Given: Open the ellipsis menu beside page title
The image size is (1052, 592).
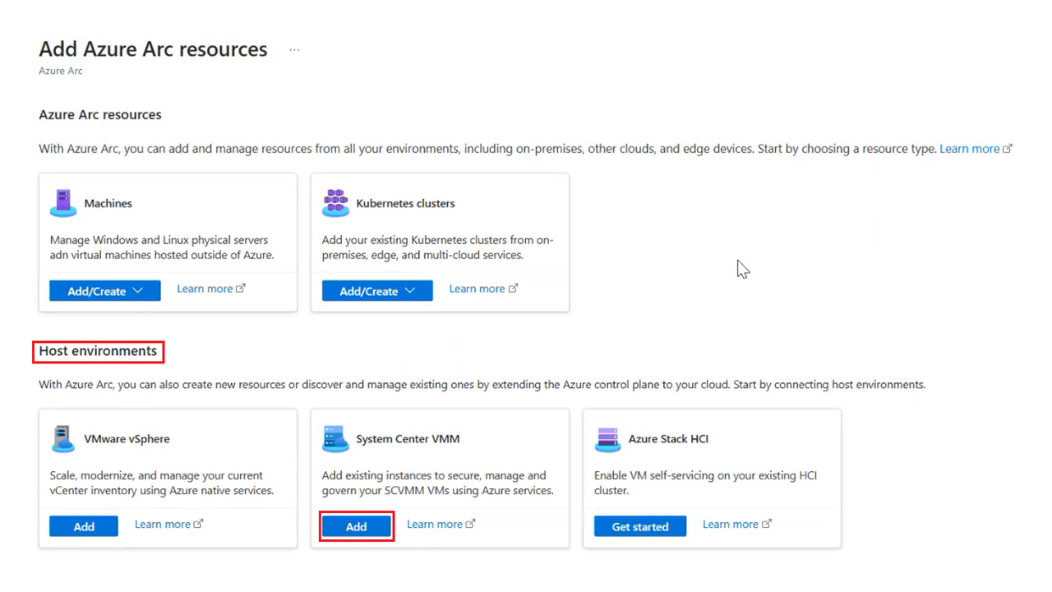Looking at the screenshot, I should click(294, 50).
